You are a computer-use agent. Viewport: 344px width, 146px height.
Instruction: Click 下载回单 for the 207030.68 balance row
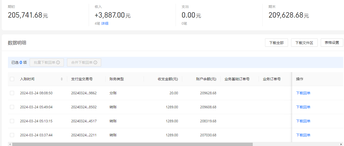[x=303, y=135]
